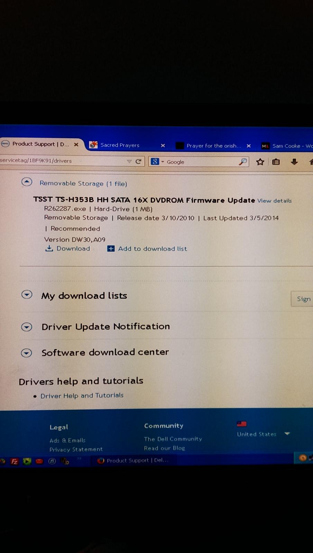Screen dimensions: 313x553
Task: Click the green play icon in quick launch
Action: (x=27, y=461)
